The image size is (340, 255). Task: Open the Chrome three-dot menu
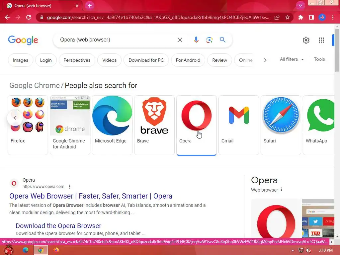333,17
